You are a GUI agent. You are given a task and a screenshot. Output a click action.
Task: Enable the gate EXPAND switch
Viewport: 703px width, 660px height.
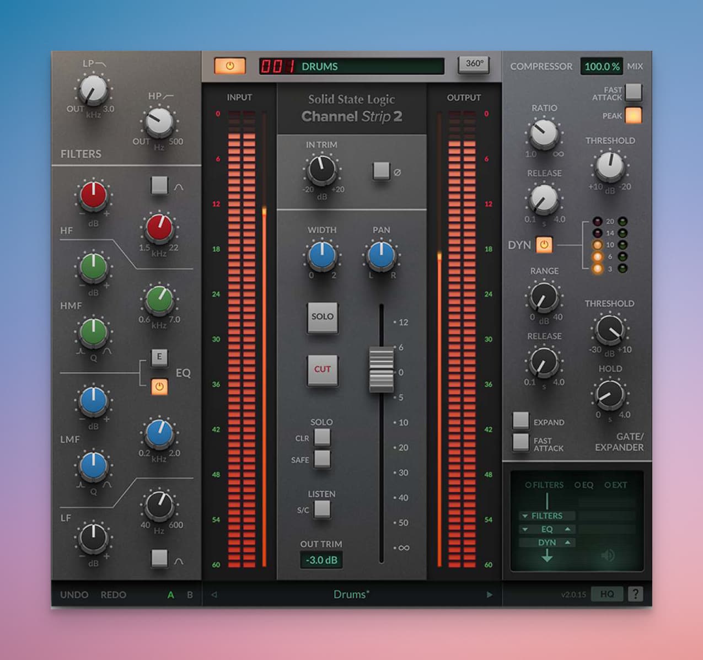520,421
